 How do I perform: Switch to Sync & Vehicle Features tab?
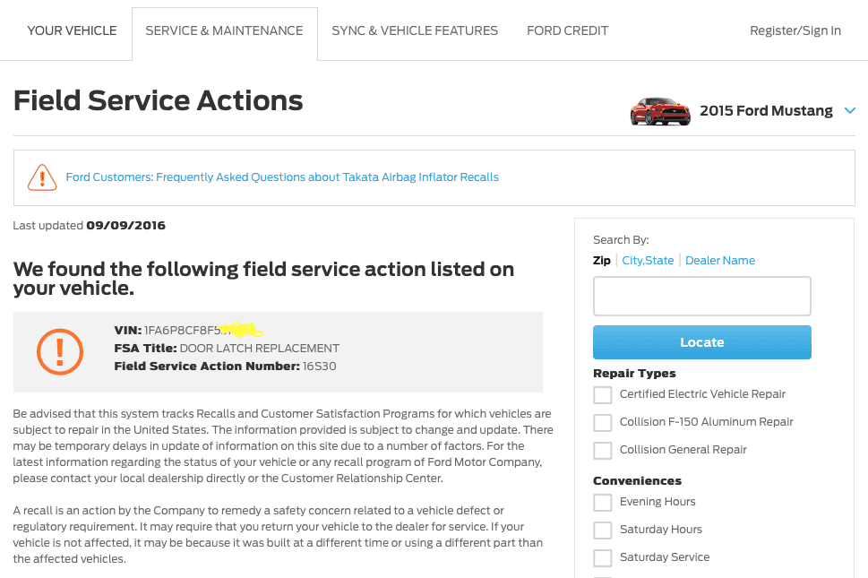point(415,30)
